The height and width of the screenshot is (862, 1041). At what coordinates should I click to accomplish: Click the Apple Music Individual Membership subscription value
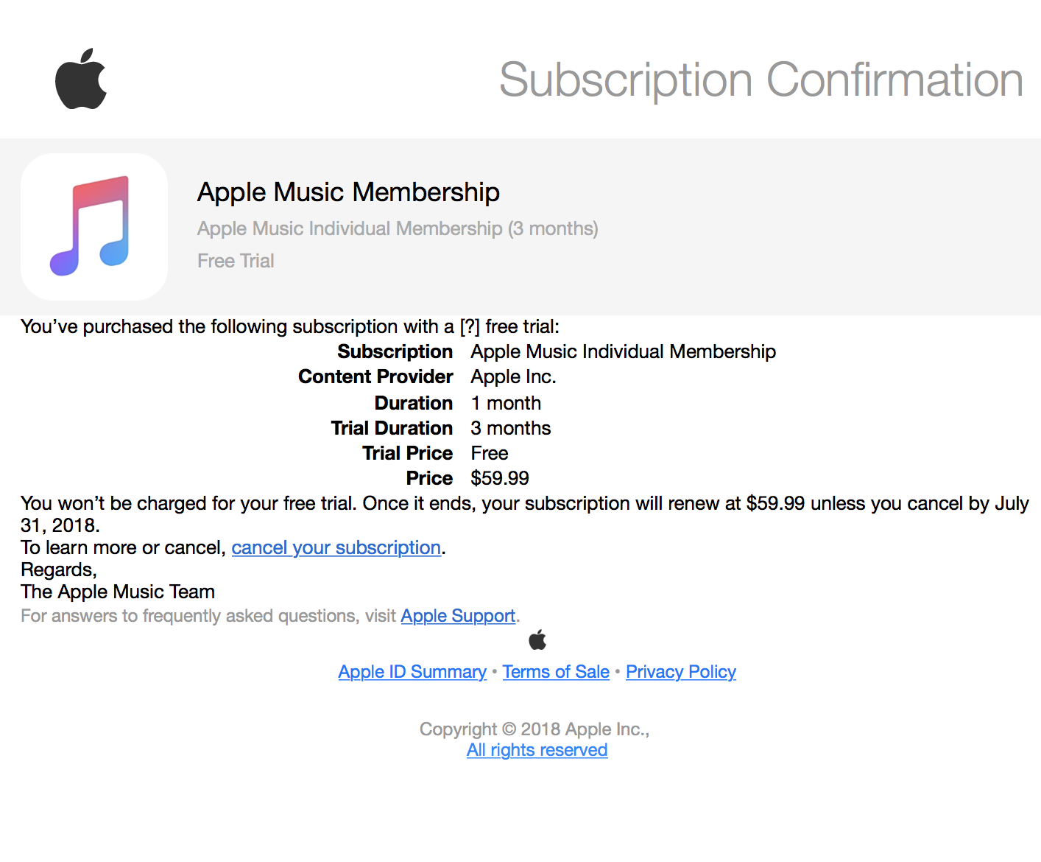coord(624,351)
